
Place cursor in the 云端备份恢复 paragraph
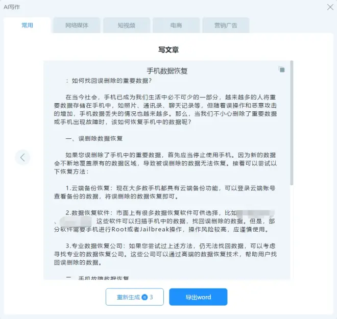(168, 192)
